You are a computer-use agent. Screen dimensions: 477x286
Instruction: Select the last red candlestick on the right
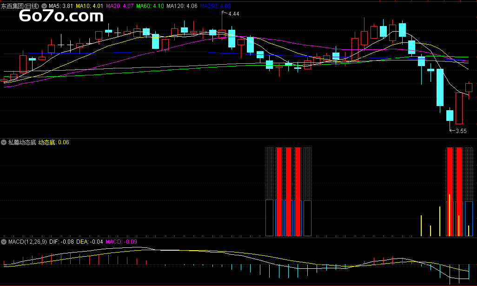coord(469,87)
